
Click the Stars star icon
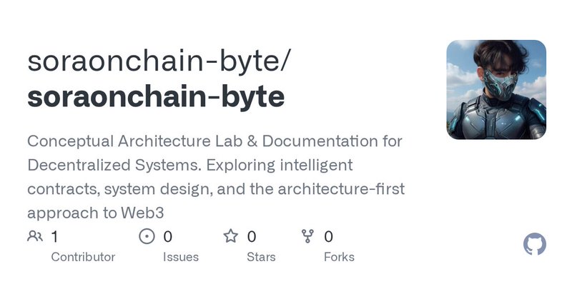pyautogui.click(x=230, y=236)
